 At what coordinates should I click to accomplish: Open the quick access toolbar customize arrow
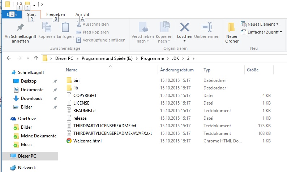34,5
